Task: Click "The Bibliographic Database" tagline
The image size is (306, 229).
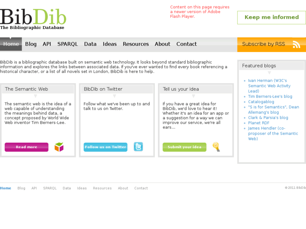Action: 32,28
